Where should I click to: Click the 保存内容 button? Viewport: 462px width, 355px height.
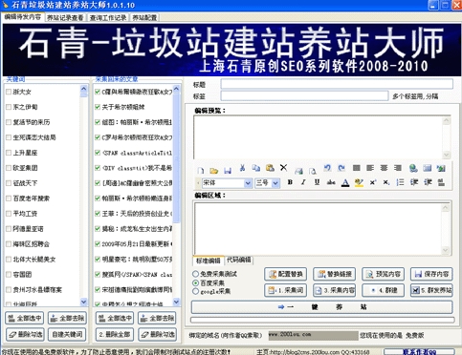(x=431, y=274)
